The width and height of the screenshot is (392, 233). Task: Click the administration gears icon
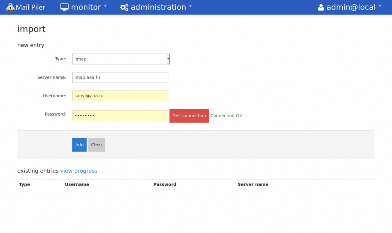click(x=124, y=7)
